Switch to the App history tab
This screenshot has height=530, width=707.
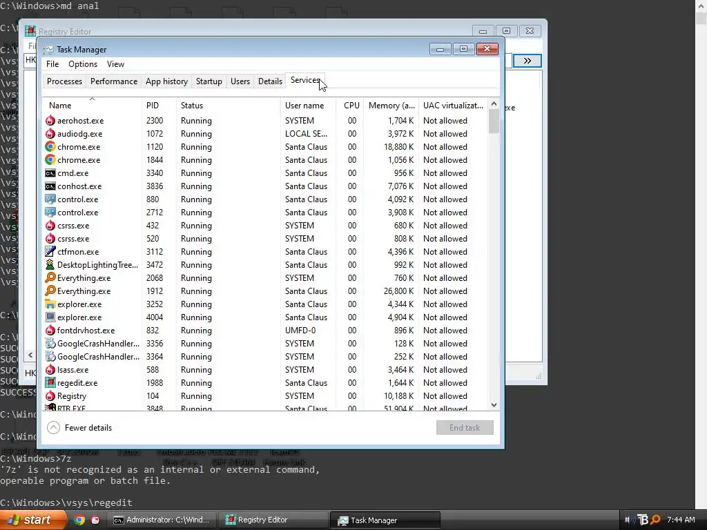coord(166,81)
